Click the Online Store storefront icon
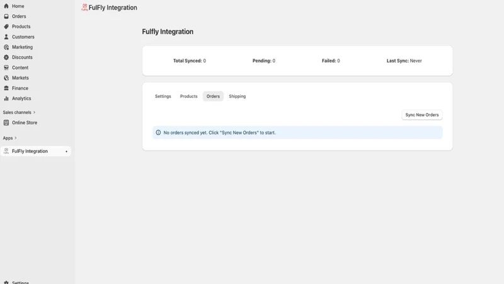Image resolution: width=504 pixels, height=284 pixels. click(6, 122)
